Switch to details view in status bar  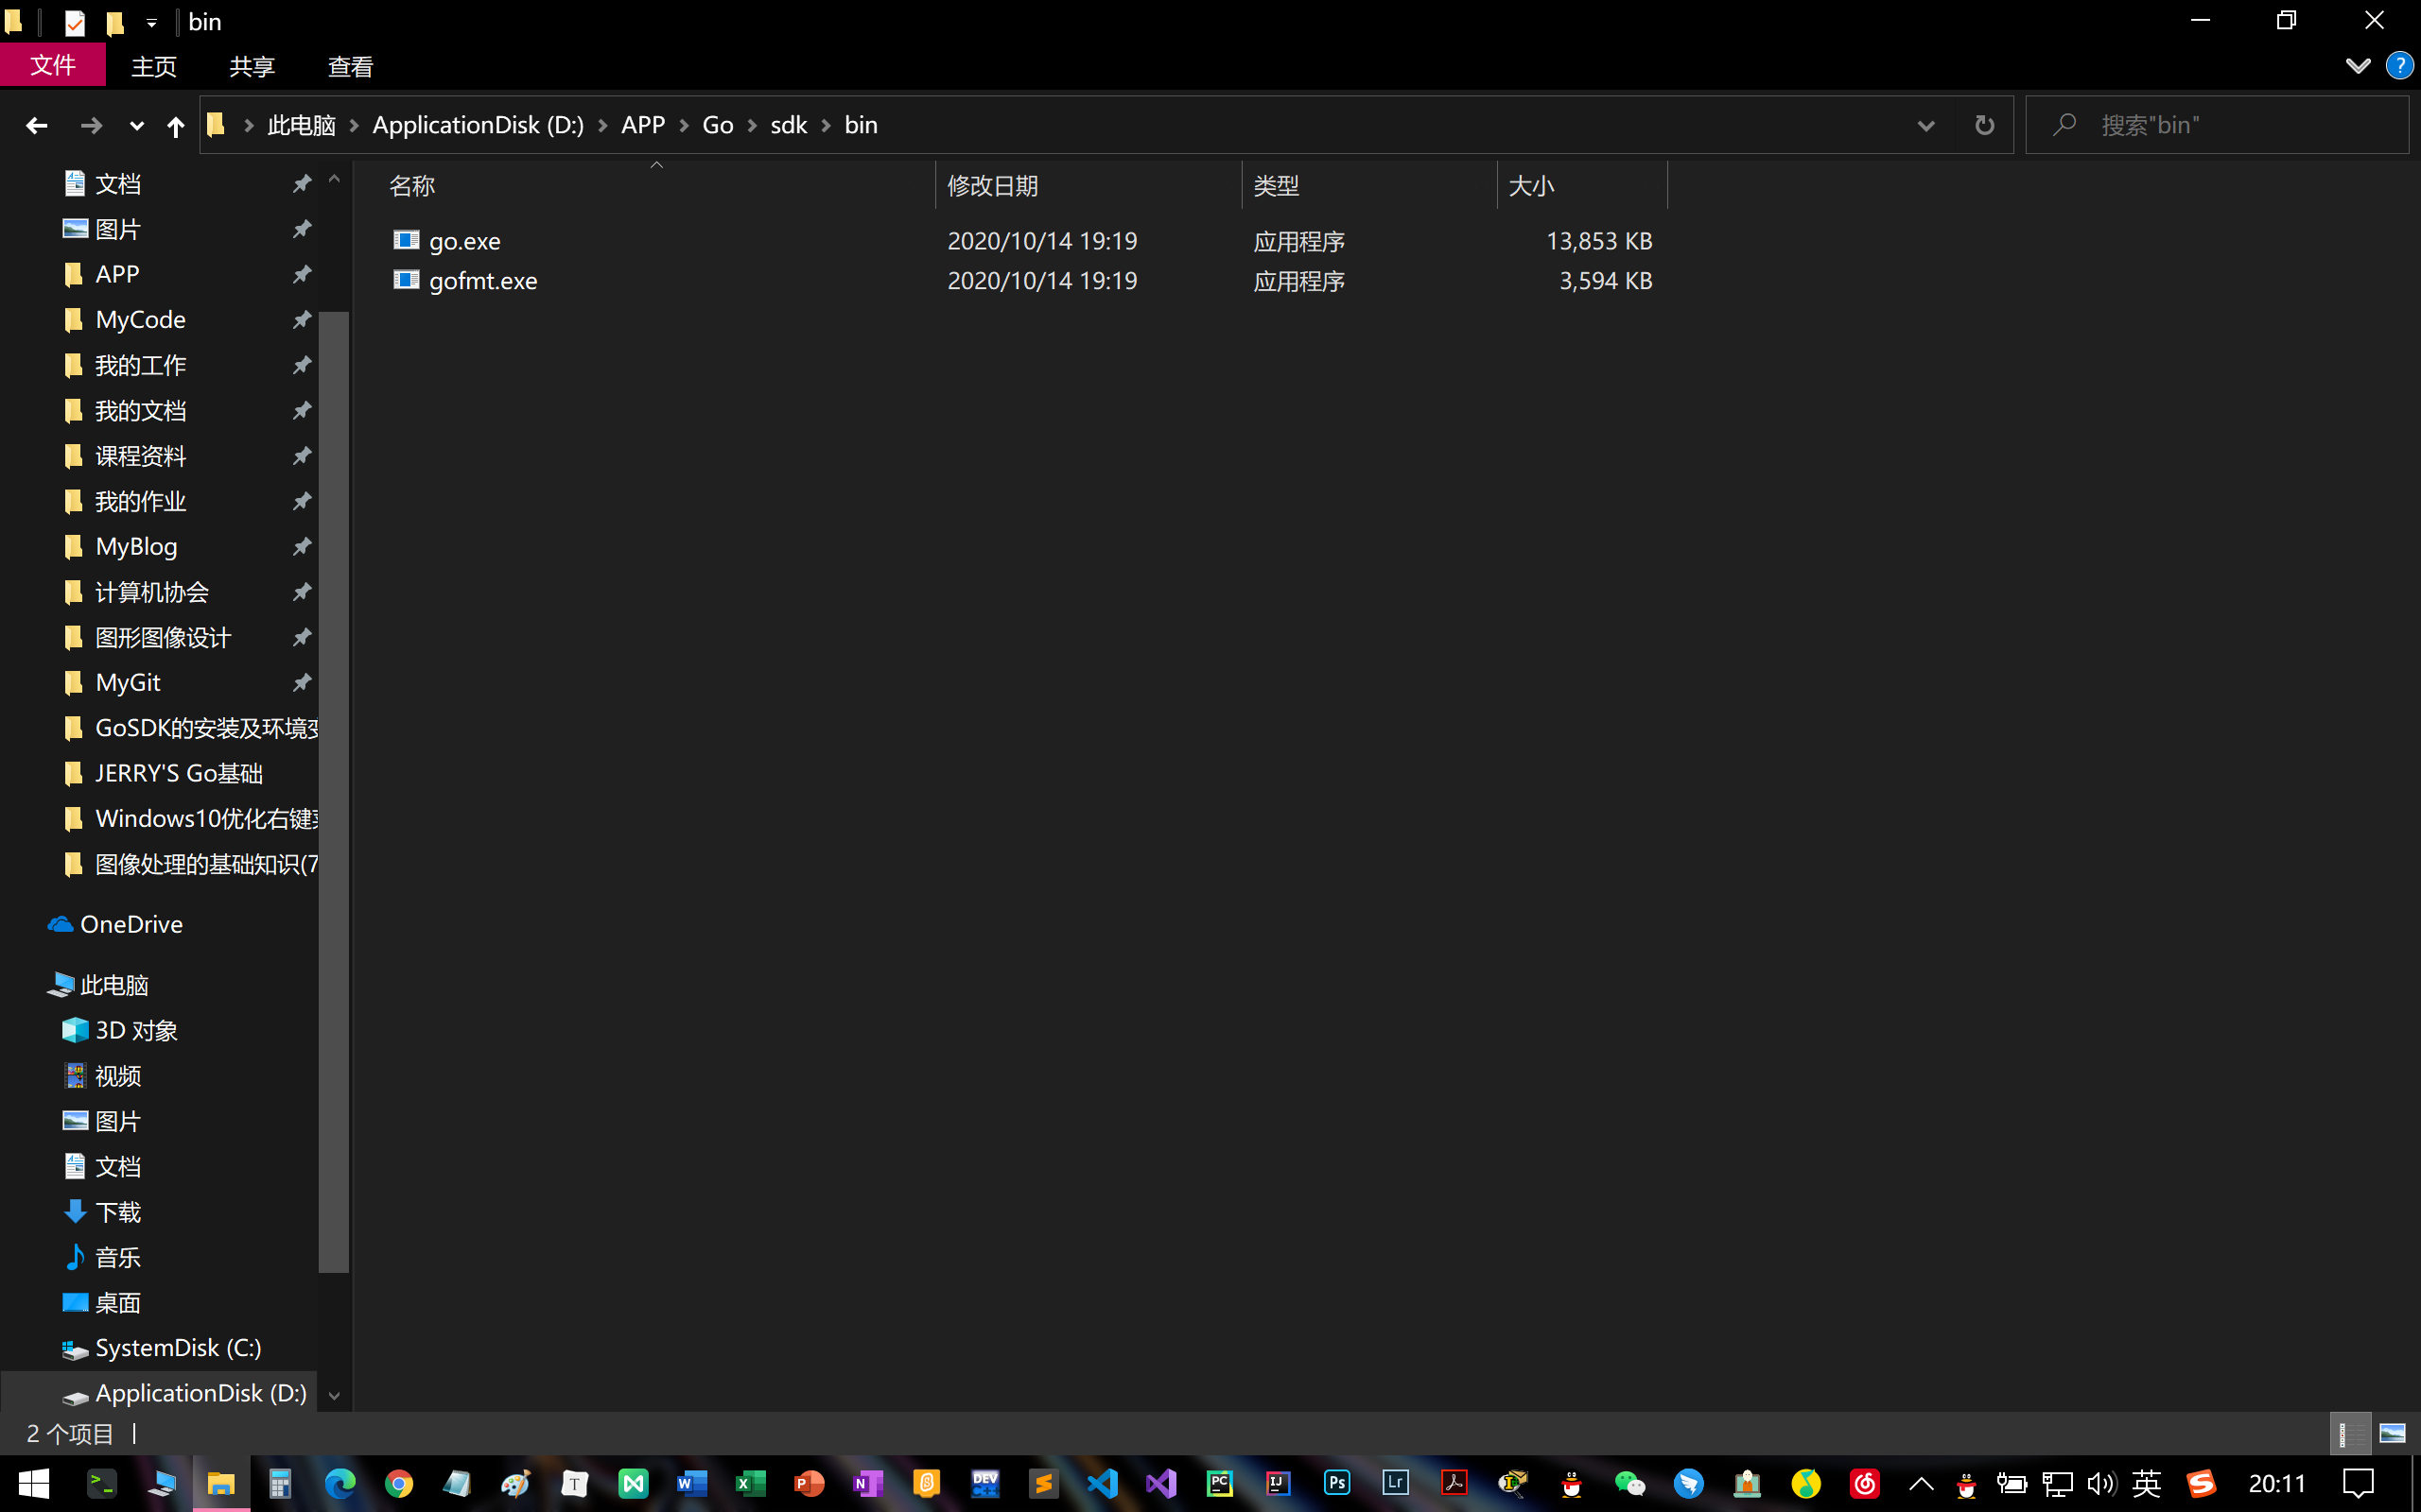pos(2349,1433)
